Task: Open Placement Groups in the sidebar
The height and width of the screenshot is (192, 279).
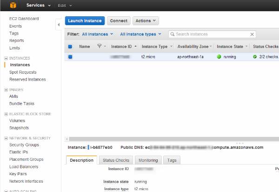Action: (27, 159)
